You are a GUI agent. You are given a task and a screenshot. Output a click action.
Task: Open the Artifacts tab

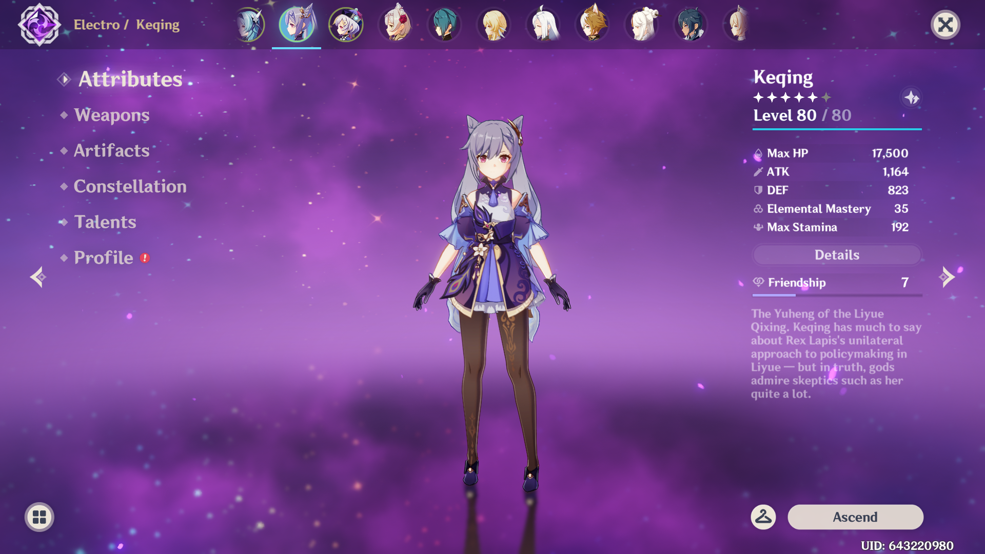pyautogui.click(x=112, y=150)
